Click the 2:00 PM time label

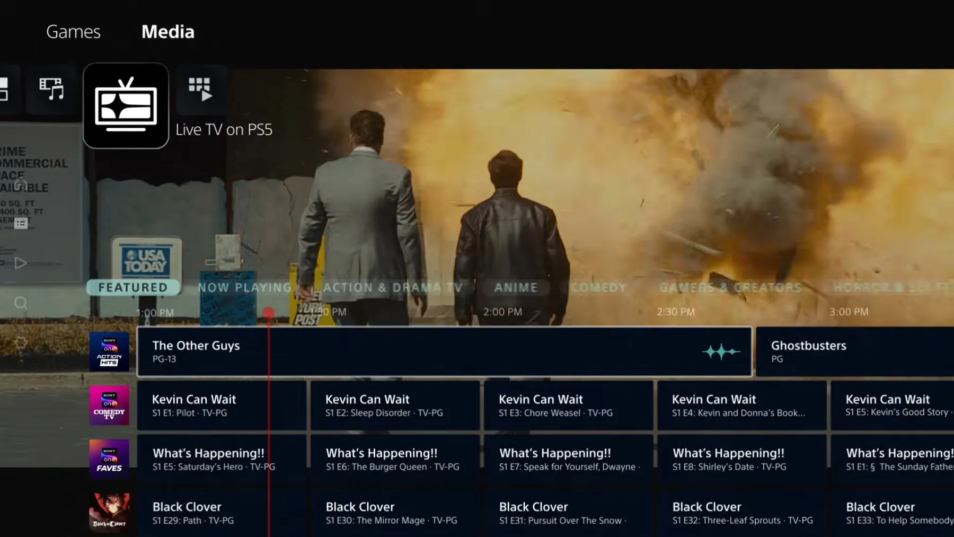click(502, 312)
